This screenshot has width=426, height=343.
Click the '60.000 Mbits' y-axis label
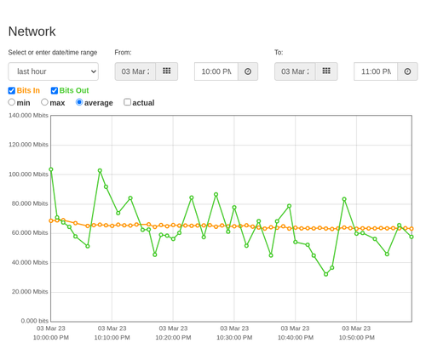coord(30,233)
